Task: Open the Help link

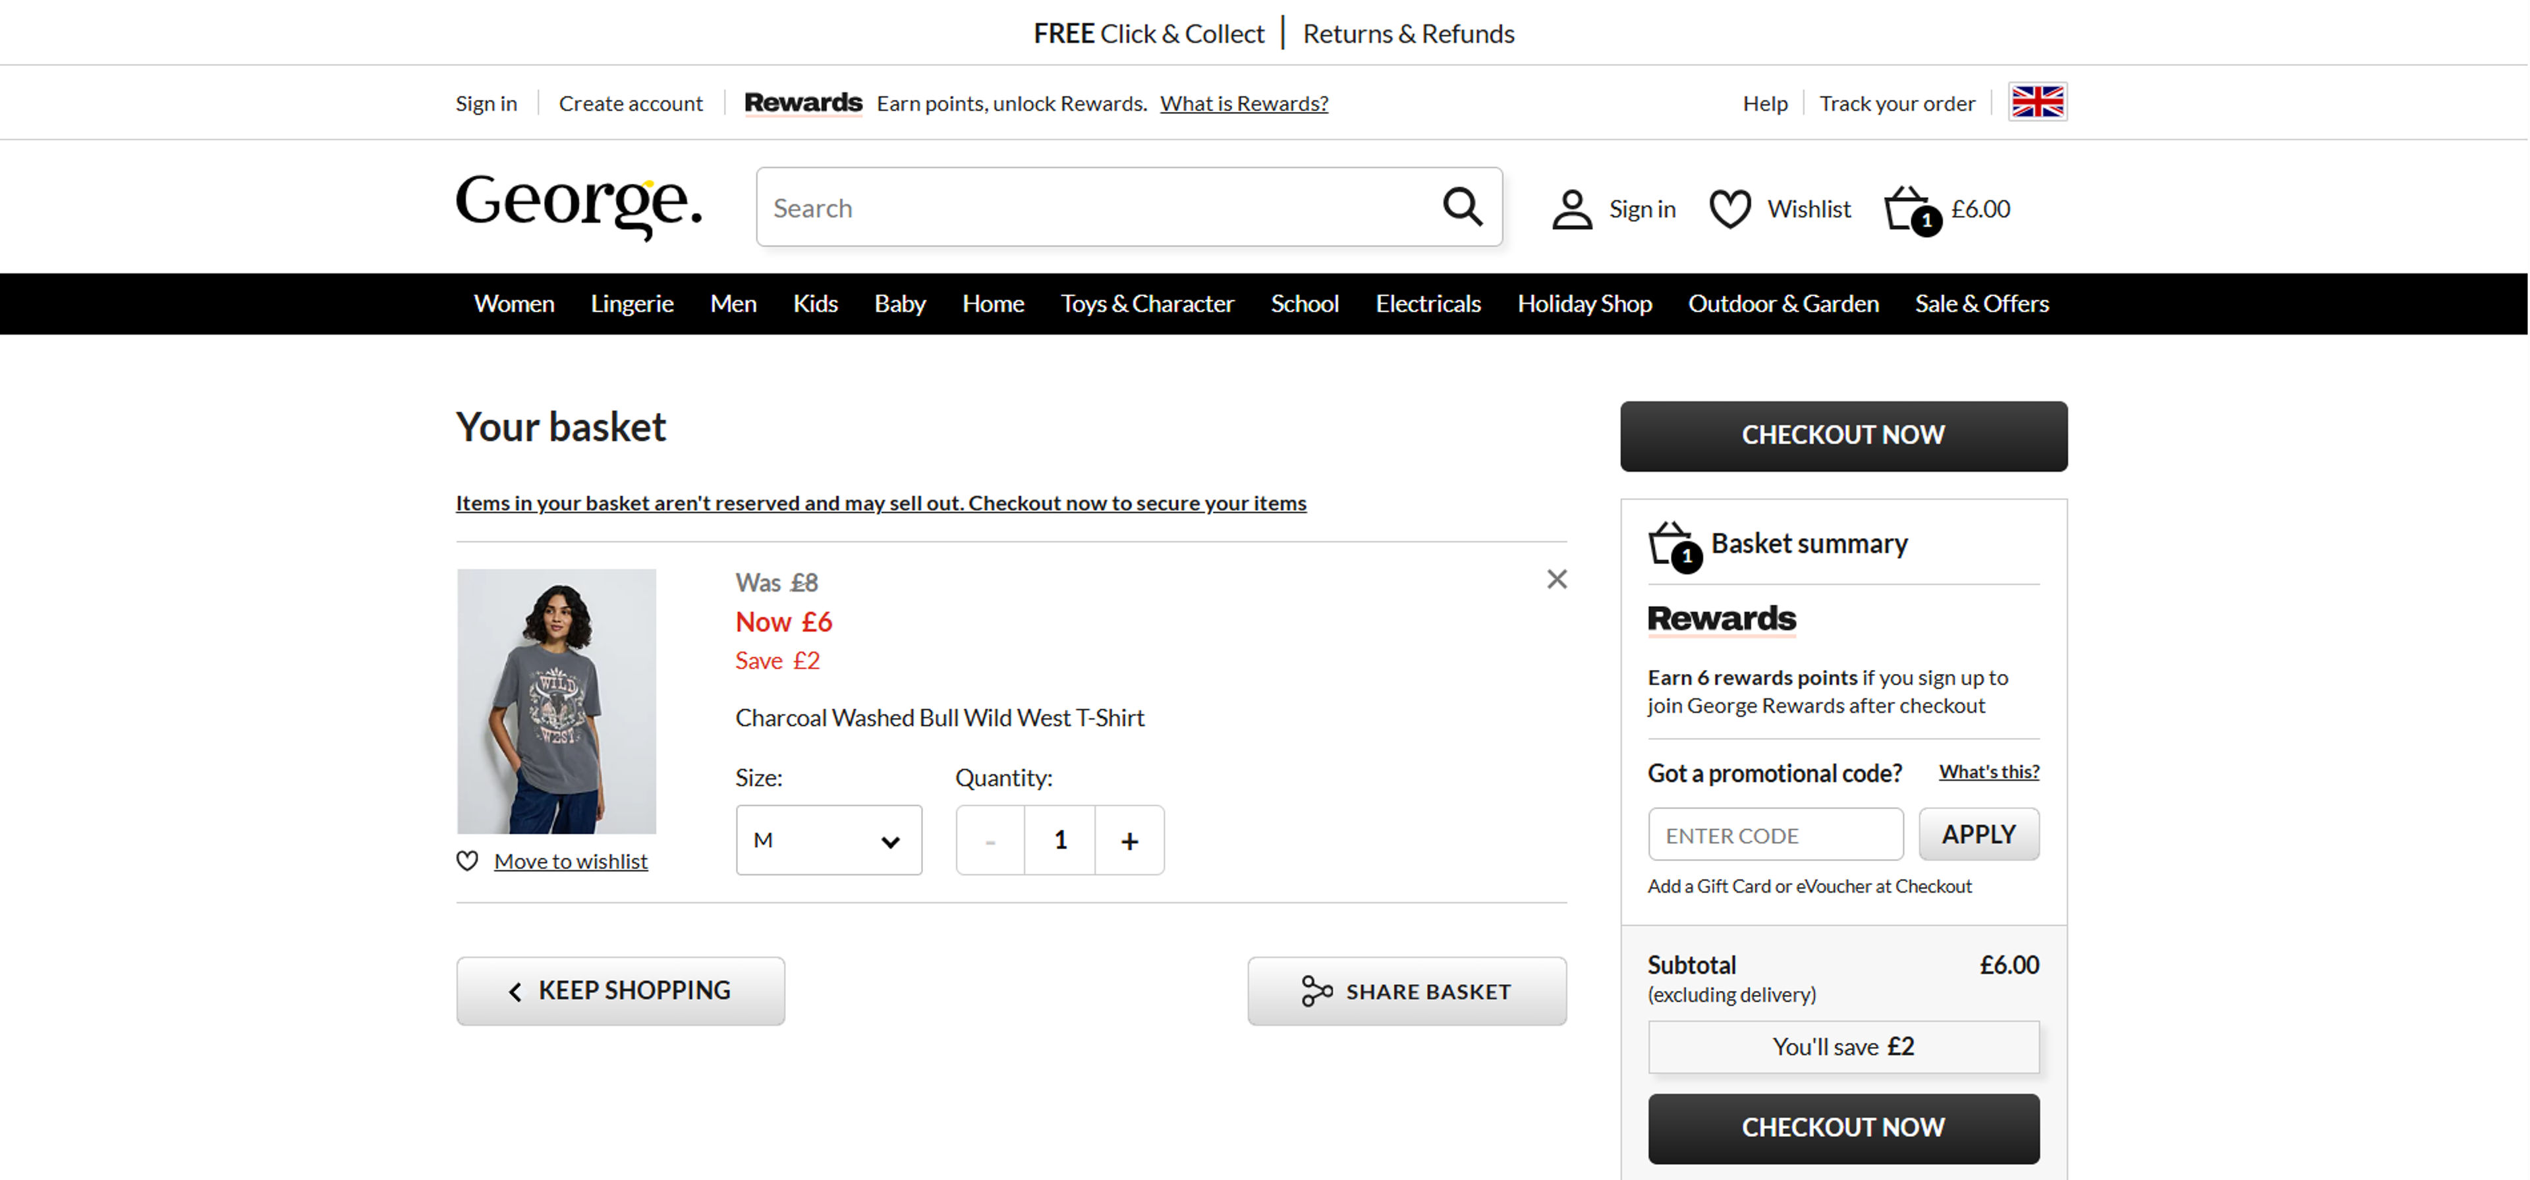Action: pyautogui.click(x=1765, y=104)
